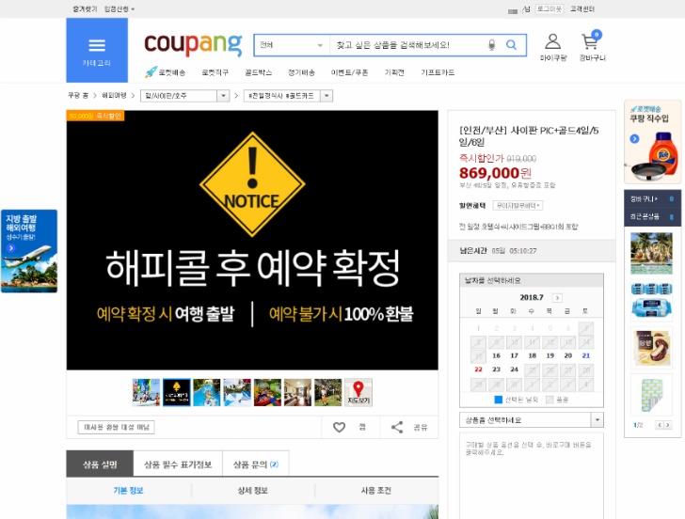Open the map view pin thumbnail
Viewport: 685px width, 519px height.
click(358, 392)
